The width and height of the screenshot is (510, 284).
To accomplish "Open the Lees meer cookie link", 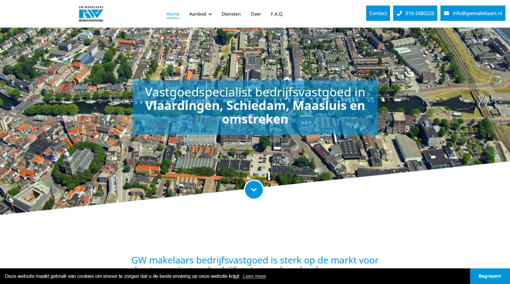I will [x=255, y=276].
